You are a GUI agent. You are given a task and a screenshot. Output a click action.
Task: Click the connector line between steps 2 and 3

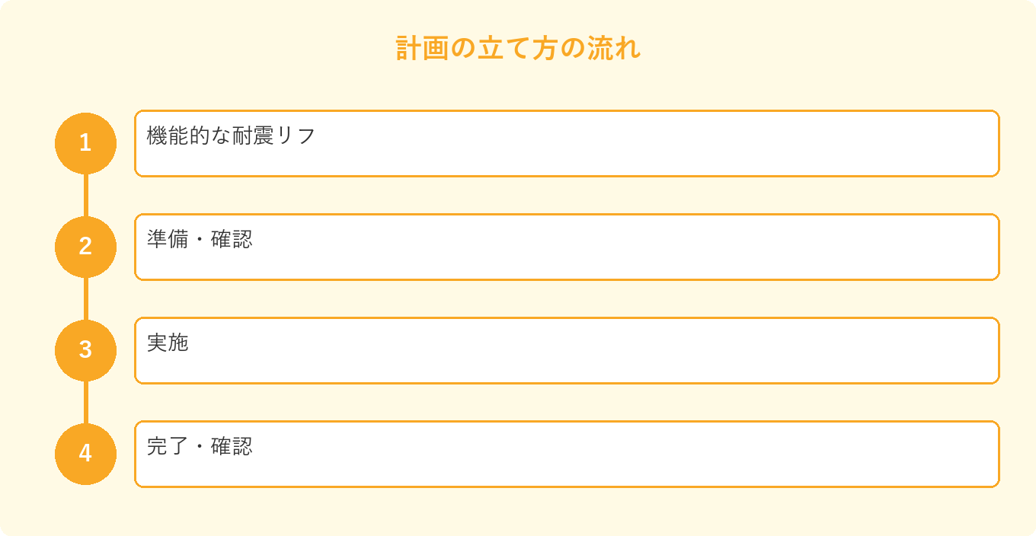tap(85, 298)
